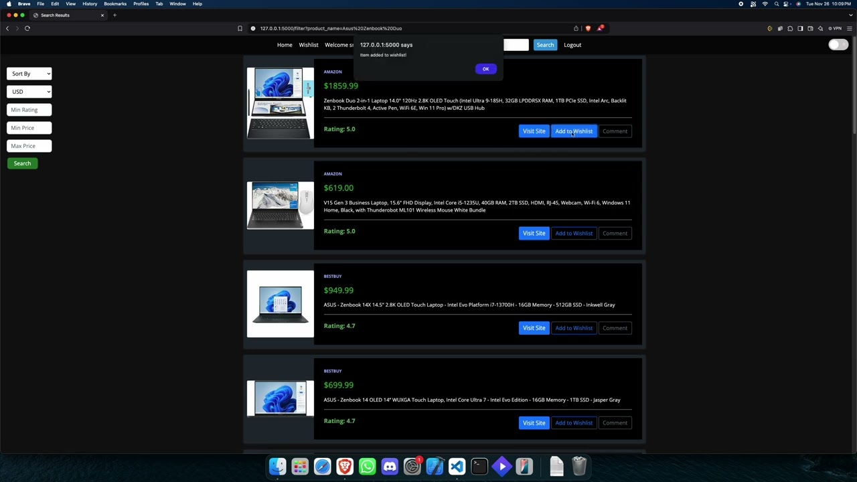Comment on the $699.99 Zenbook 14 OLED
Screen dimensions: 857x482
pyautogui.click(x=615, y=423)
